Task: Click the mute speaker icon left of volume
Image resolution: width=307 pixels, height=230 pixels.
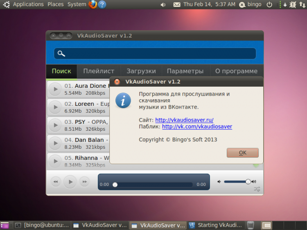Action: tap(219, 182)
